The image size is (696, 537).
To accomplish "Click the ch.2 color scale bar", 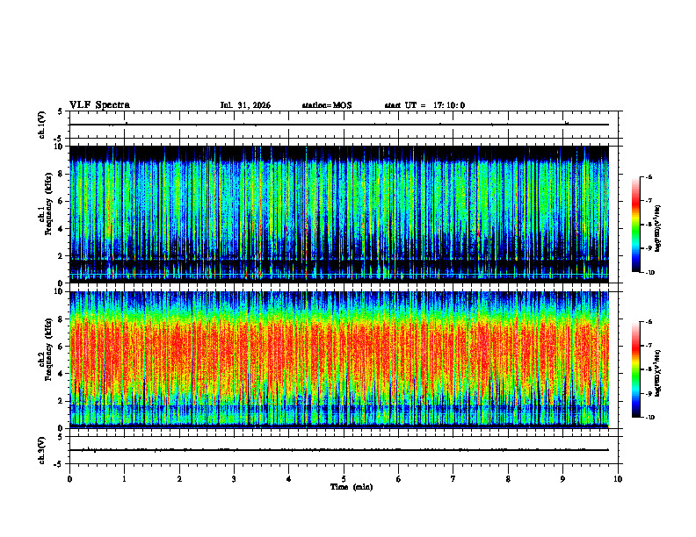I will pyautogui.click(x=635, y=369).
